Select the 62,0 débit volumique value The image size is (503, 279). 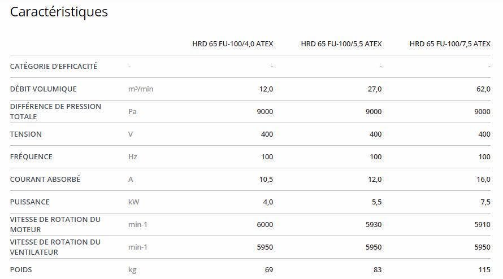pyautogui.click(x=483, y=89)
